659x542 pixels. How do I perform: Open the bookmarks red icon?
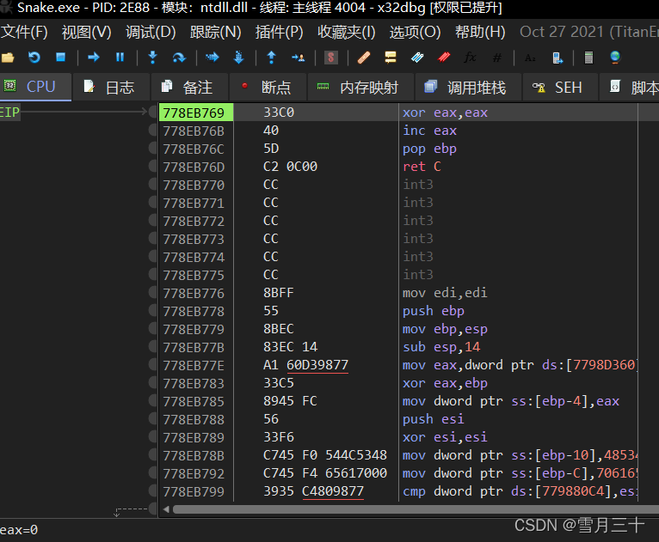point(444,58)
